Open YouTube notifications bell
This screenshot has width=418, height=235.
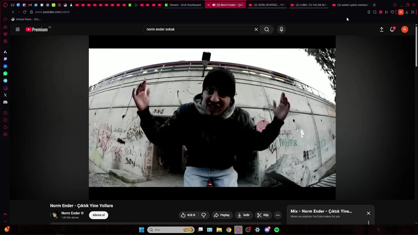[x=392, y=29]
